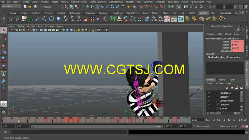The image size is (249, 140).
Task: Choose the Paint Selection tool
Action: pyautogui.click(x=4, y=45)
